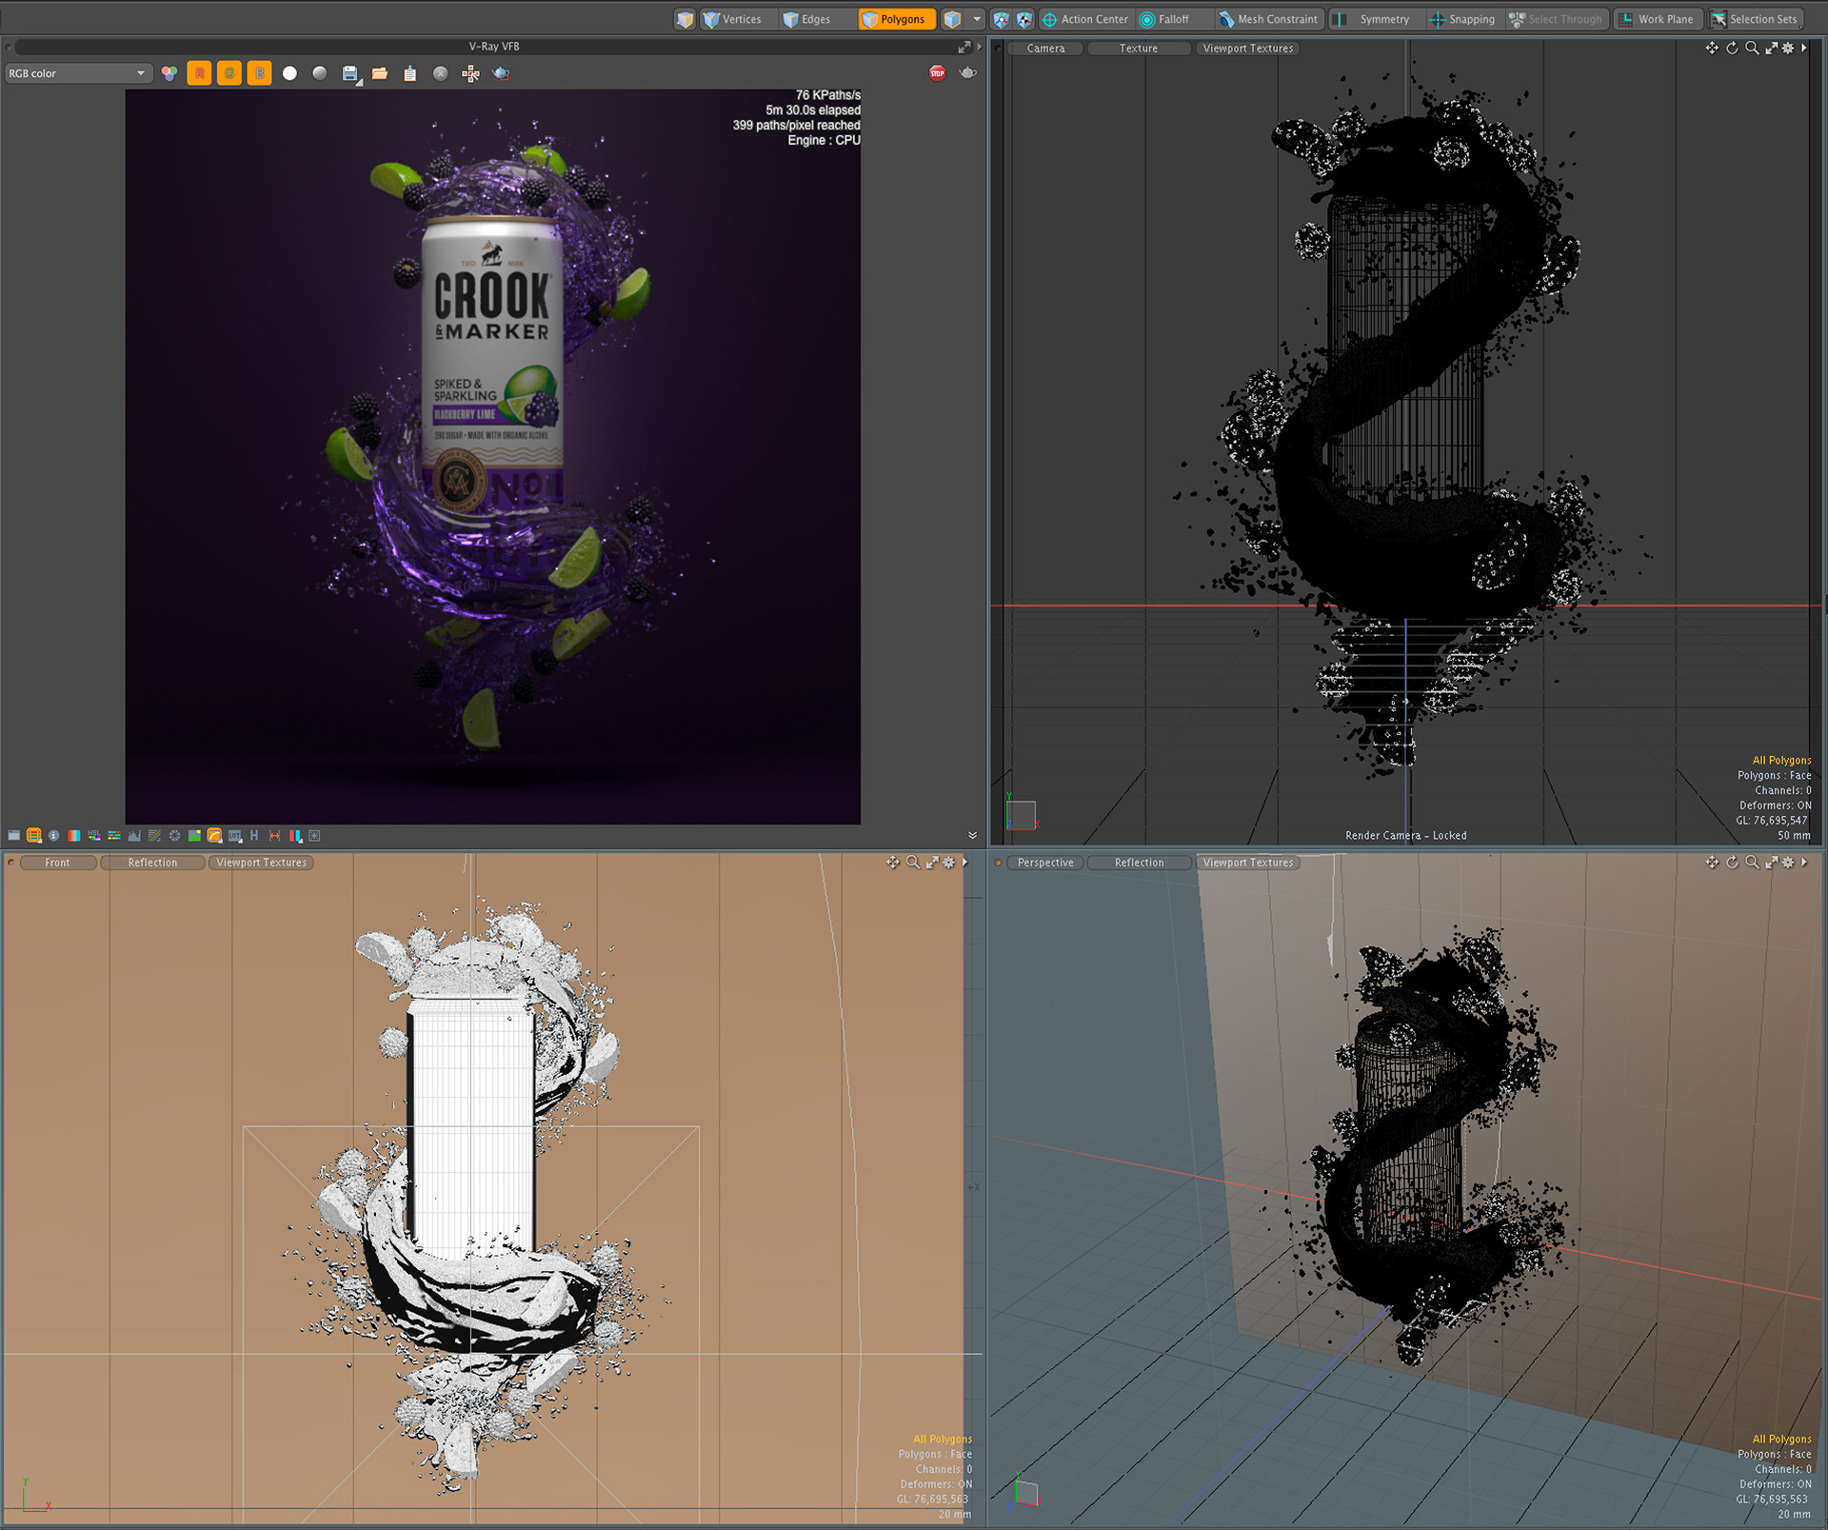
Task: Click the track mouse while rendering icon
Action: tap(471, 73)
